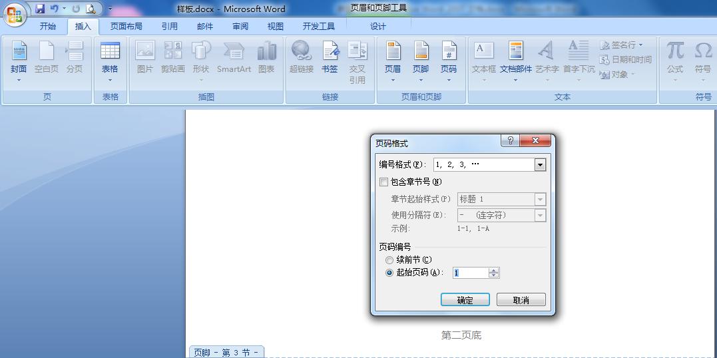Click the Redo icon in quick access toolbar
The width and height of the screenshot is (717, 358).
[76, 8]
